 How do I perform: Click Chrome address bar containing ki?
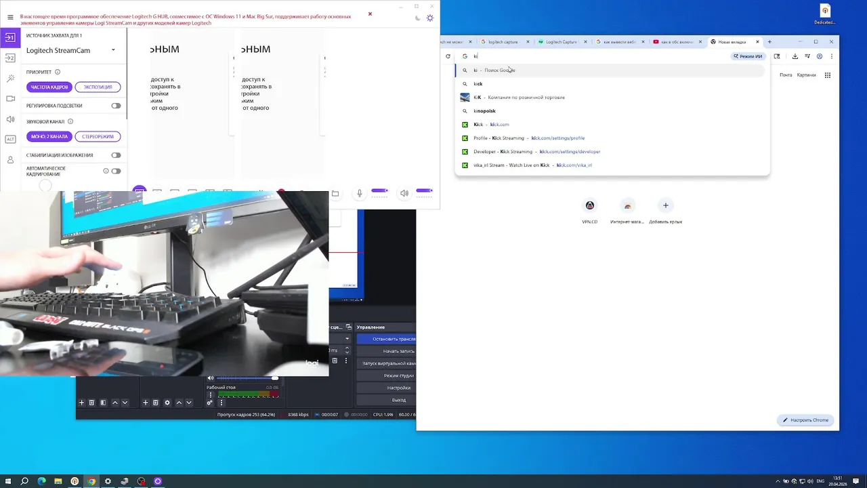[x=596, y=56]
